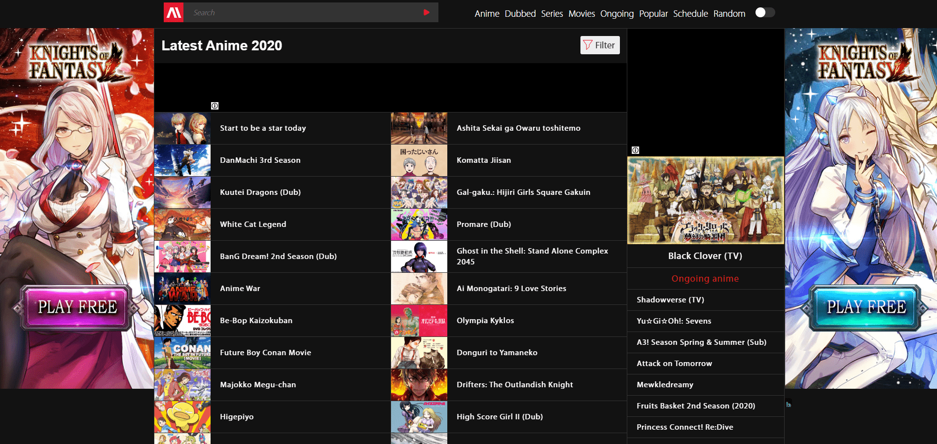This screenshot has height=444, width=937.
Task: Click the Black Clover poster image
Action: (705, 200)
